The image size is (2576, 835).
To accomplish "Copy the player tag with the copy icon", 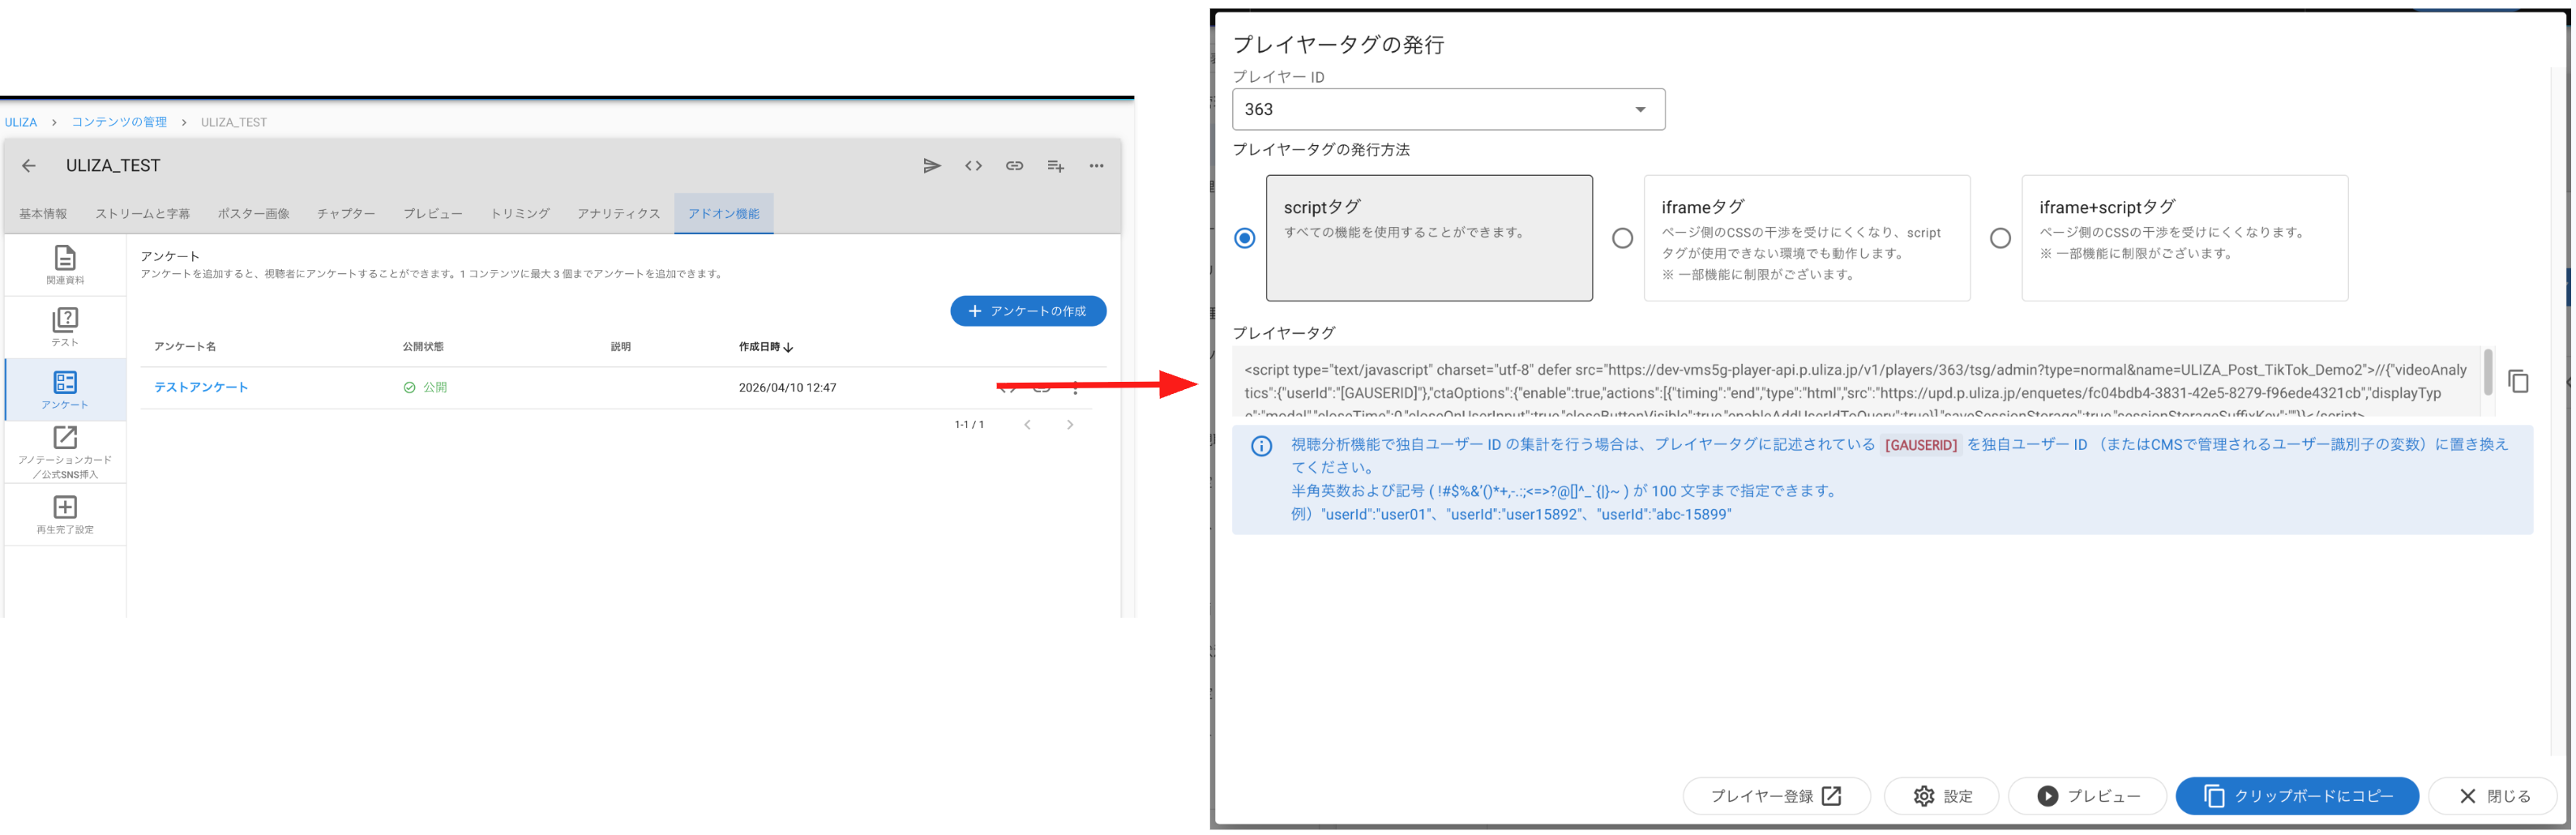I will coord(2518,381).
